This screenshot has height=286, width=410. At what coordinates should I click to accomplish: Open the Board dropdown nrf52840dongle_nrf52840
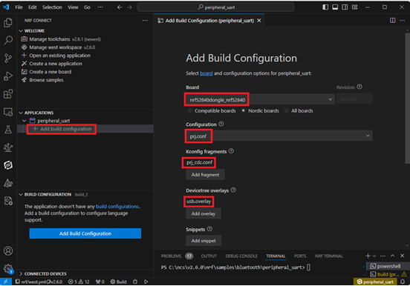tap(260, 99)
